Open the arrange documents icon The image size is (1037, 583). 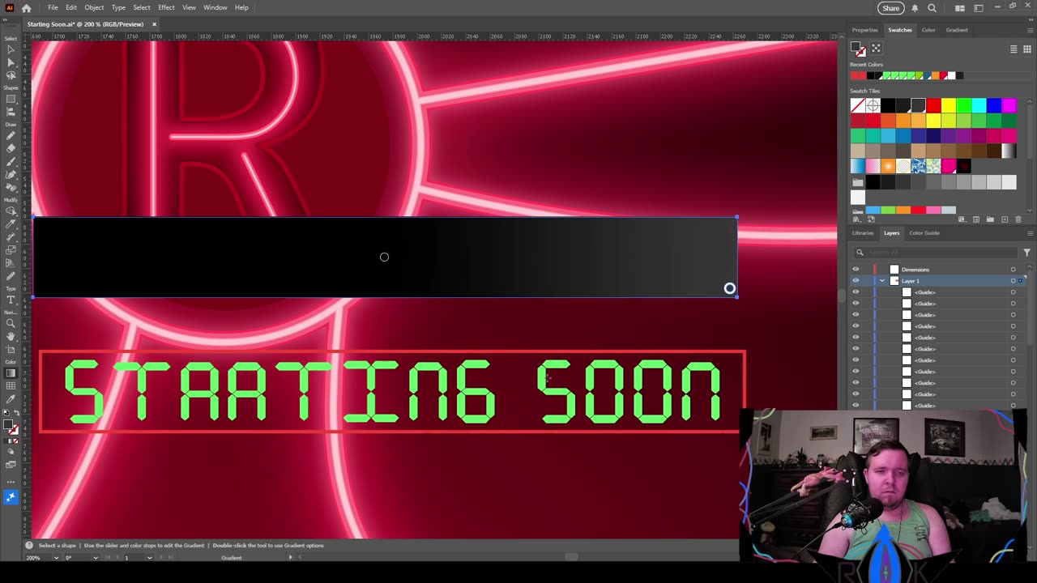point(960,8)
